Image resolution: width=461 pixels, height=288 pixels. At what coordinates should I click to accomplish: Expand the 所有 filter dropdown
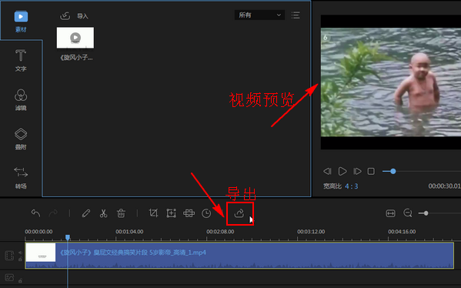pos(259,15)
